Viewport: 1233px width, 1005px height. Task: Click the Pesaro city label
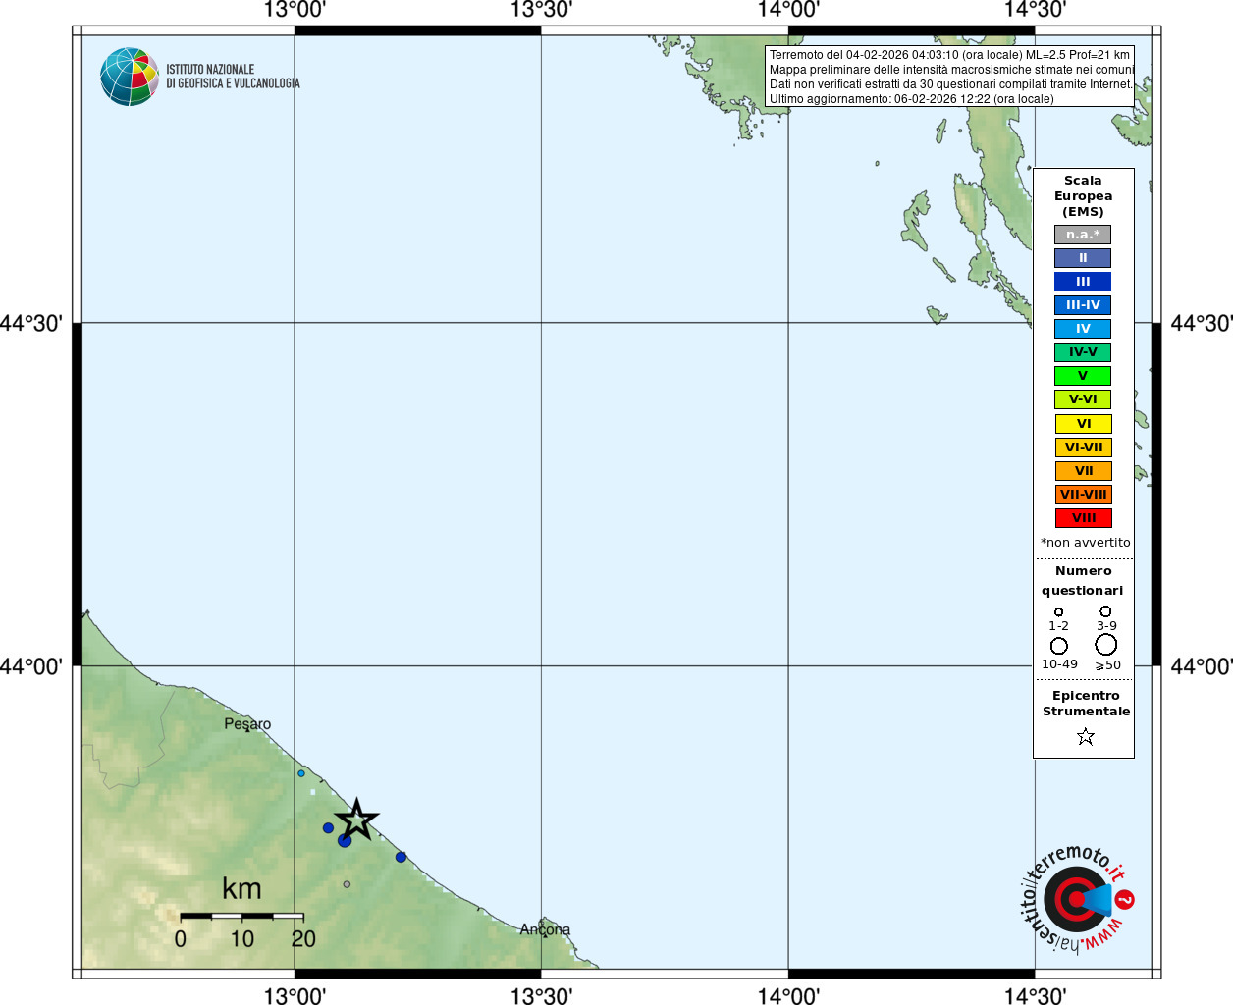click(247, 724)
